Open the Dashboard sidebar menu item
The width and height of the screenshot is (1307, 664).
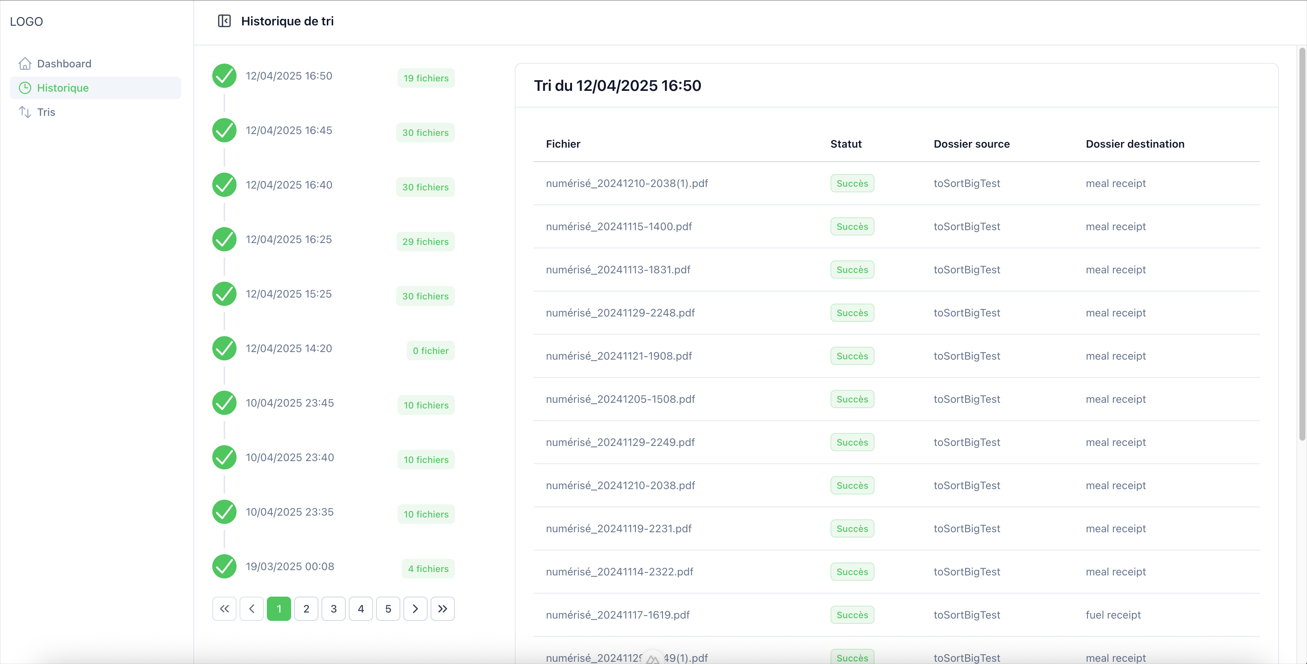(x=64, y=63)
